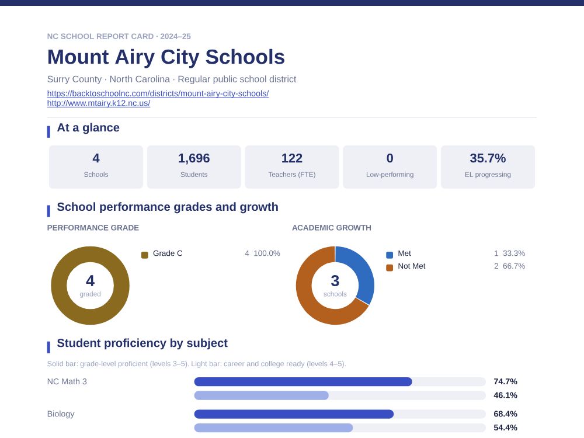The width and height of the screenshot is (584, 438).
Task: Click the Mount Airy City Schools title
Action: 166,57
